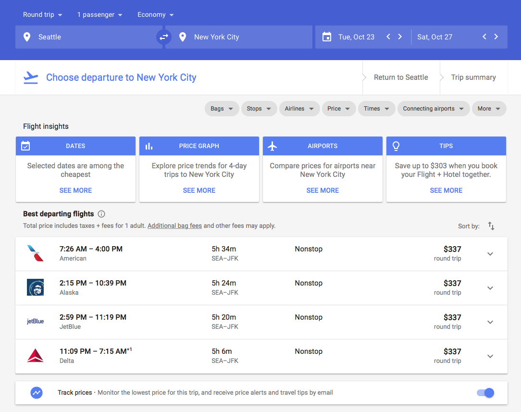Select the JetBlue 2:59 PM – 11:19 PM flight
The height and width of the screenshot is (412, 521).
(261, 322)
